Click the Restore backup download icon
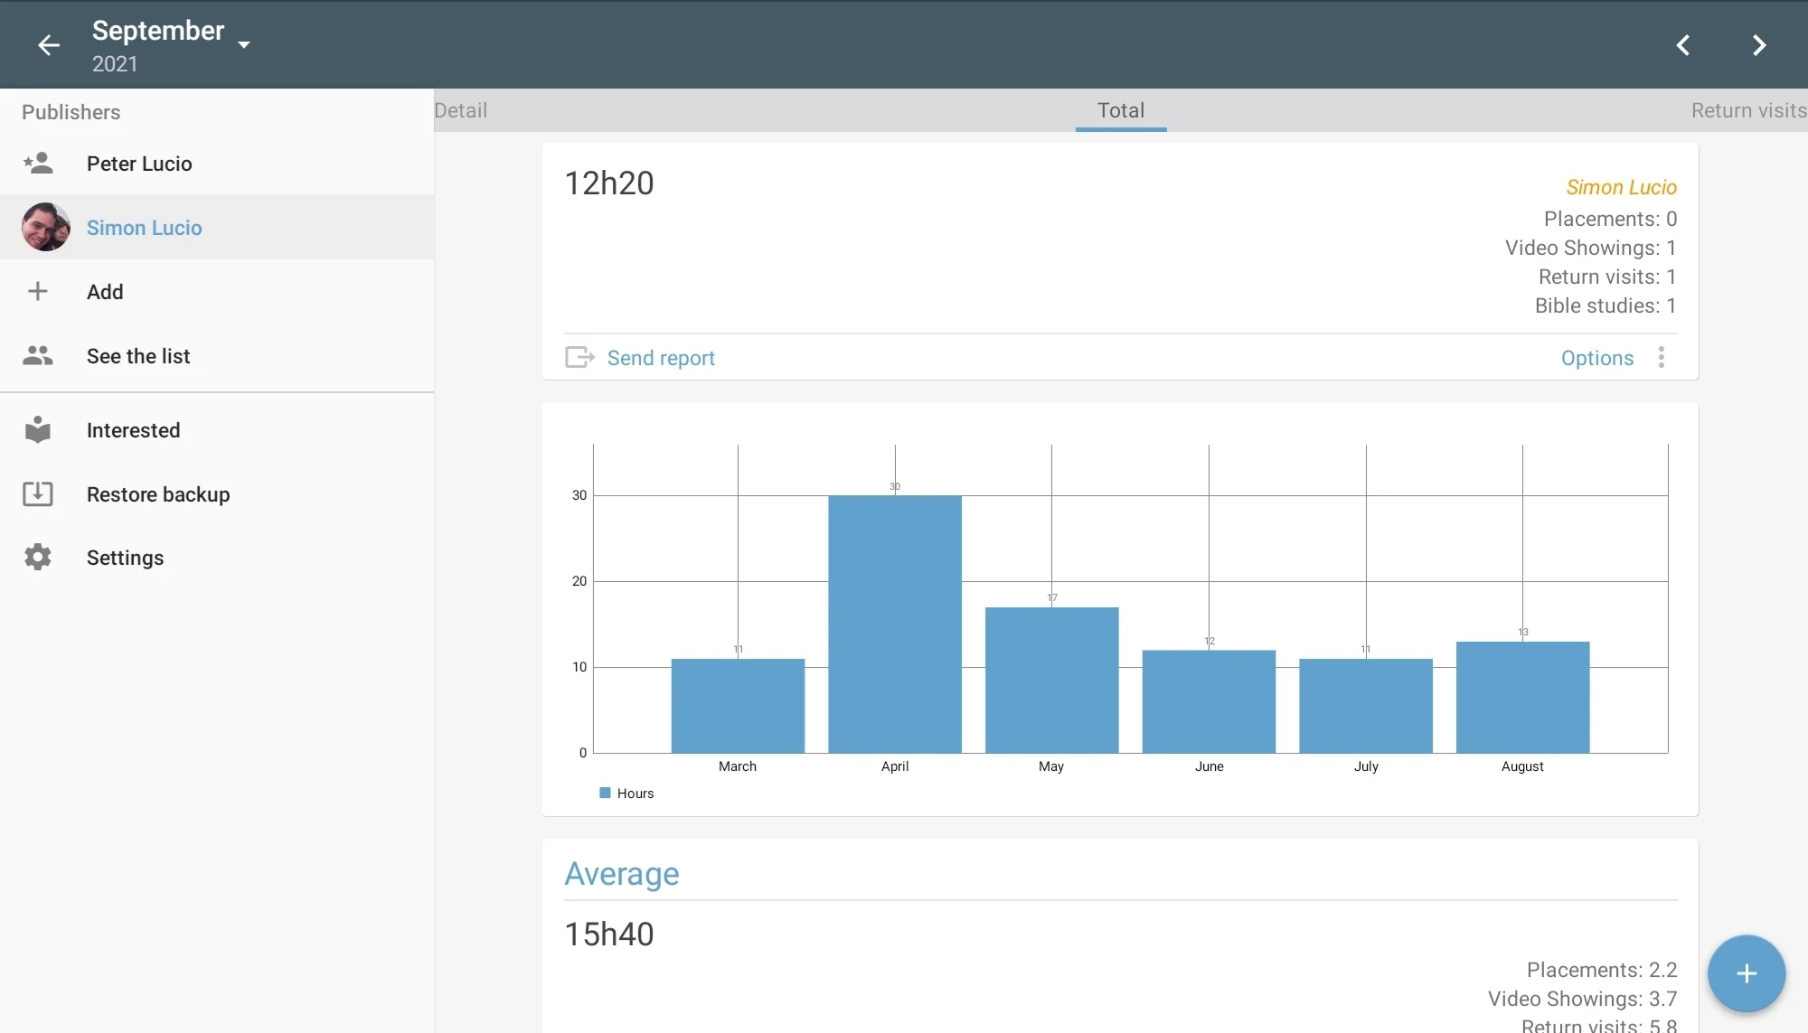This screenshot has width=1808, height=1033. [38, 493]
